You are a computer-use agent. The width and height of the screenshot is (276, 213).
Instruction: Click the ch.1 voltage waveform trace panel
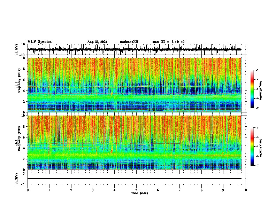coord(137,49)
